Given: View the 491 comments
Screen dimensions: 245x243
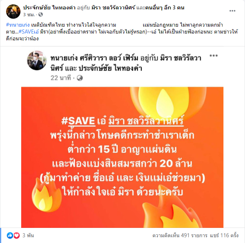Looking at the screenshot, I should (180, 235).
